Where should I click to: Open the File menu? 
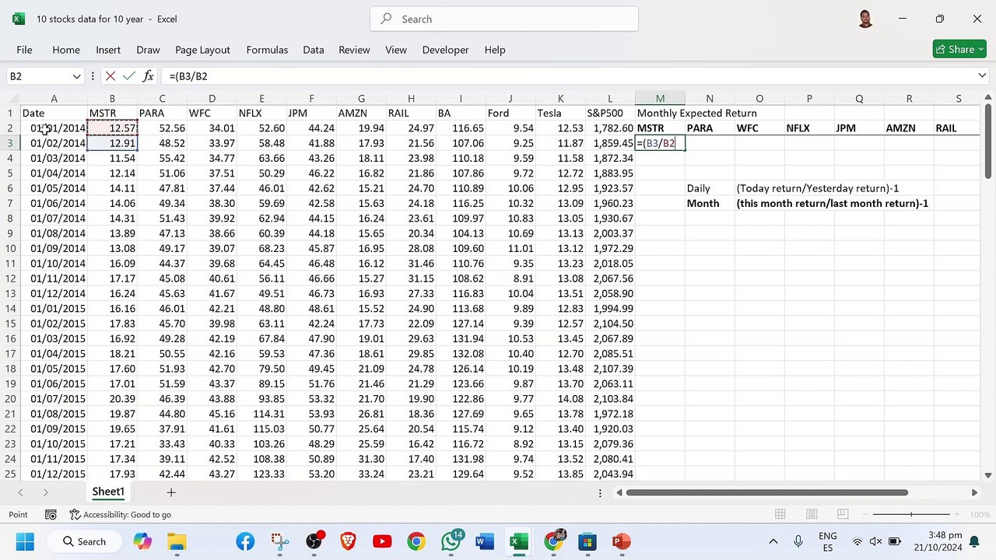[24, 50]
